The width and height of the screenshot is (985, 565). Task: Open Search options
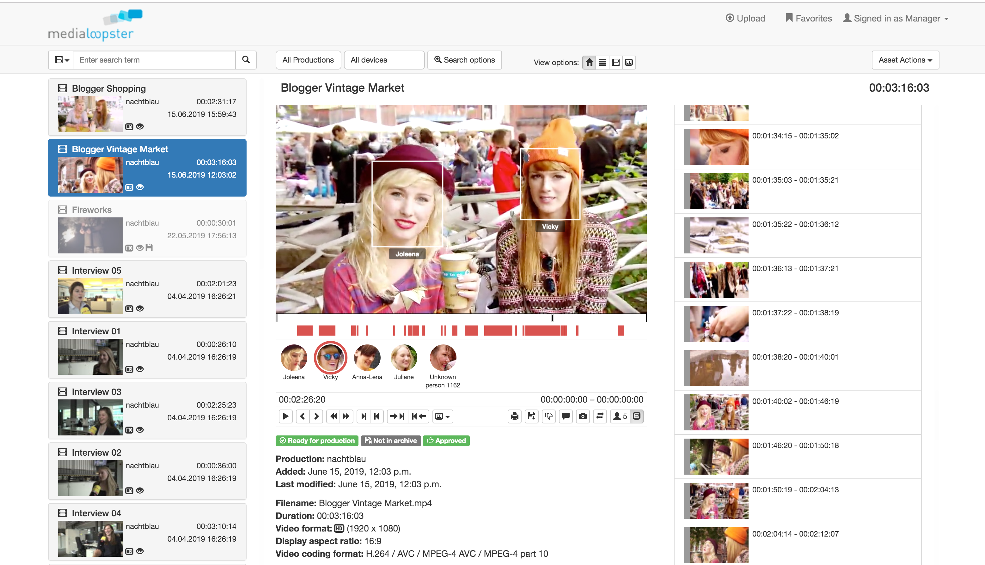464,60
